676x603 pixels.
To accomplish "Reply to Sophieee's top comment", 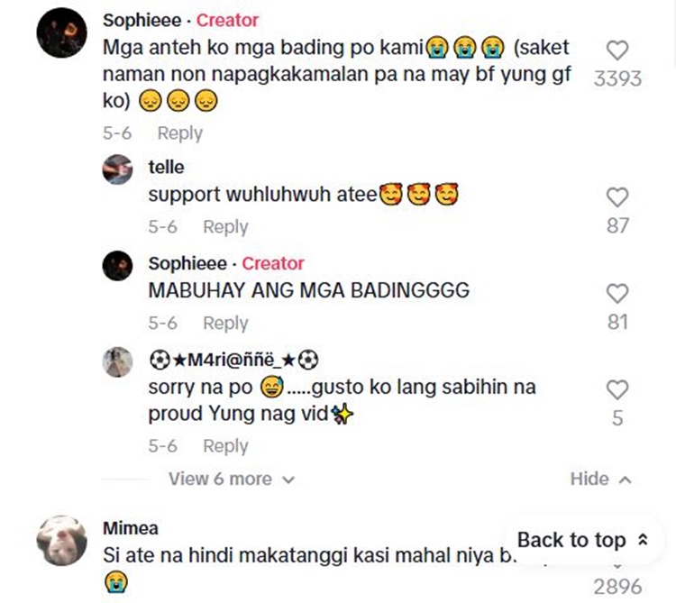I will (179, 133).
